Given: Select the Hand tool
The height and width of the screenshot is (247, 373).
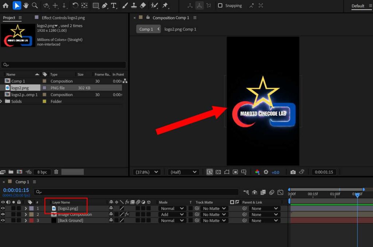Looking at the screenshot, I should 26,5.
